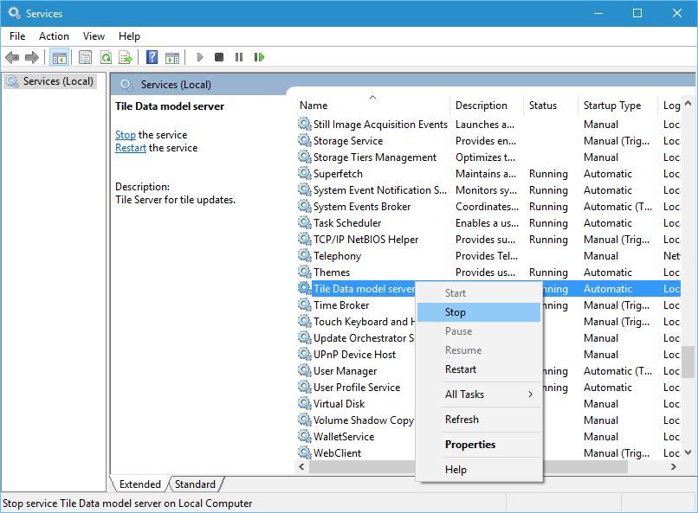Click the Show/Hide Console Tree toolbar icon
The image size is (698, 513).
(59, 57)
